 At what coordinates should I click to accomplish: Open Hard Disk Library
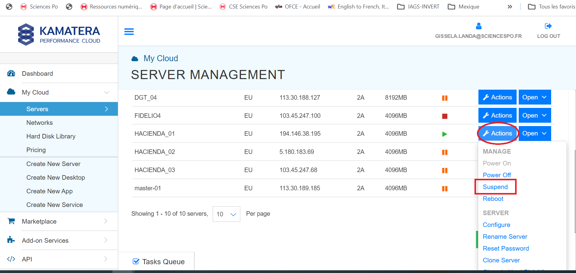click(51, 136)
